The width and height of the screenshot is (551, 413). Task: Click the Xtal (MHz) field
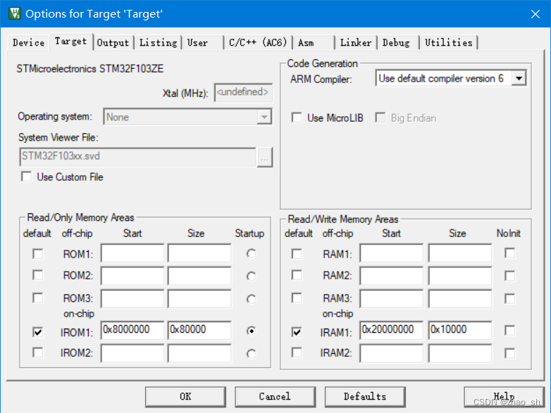[x=243, y=93]
